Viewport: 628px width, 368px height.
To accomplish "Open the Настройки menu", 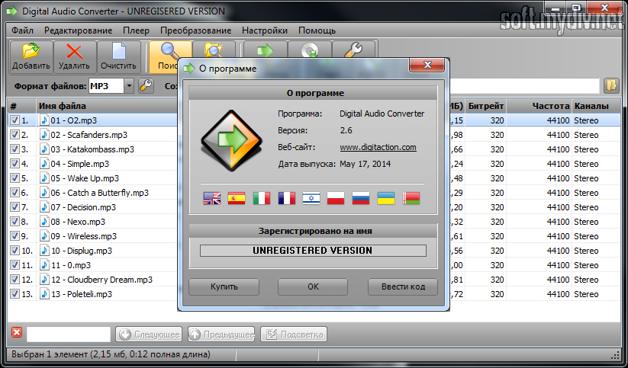I will pyautogui.click(x=265, y=30).
